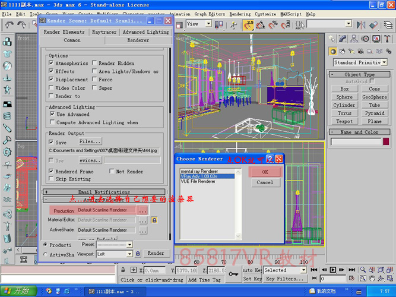Uncheck the Effects option
Viewport: 396px width, 297px height.
[x=51, y=71]
